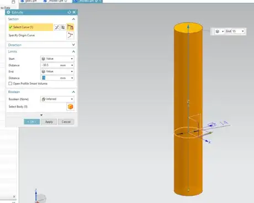This screenshot has height=203, width=254.
Task: Open the Boolean Inferred dropdown
Action: tap(57, 99)
